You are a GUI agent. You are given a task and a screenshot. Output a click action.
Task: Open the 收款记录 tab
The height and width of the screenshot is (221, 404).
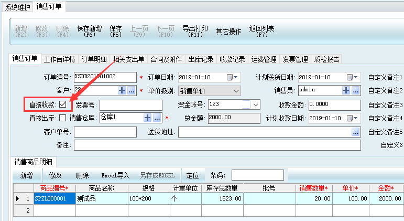232,59
